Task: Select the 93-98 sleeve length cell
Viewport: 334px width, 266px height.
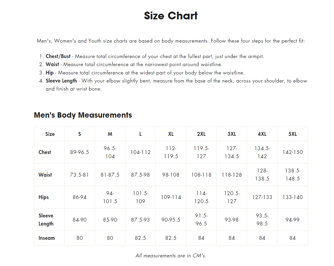Action: [x=232, y=220]
